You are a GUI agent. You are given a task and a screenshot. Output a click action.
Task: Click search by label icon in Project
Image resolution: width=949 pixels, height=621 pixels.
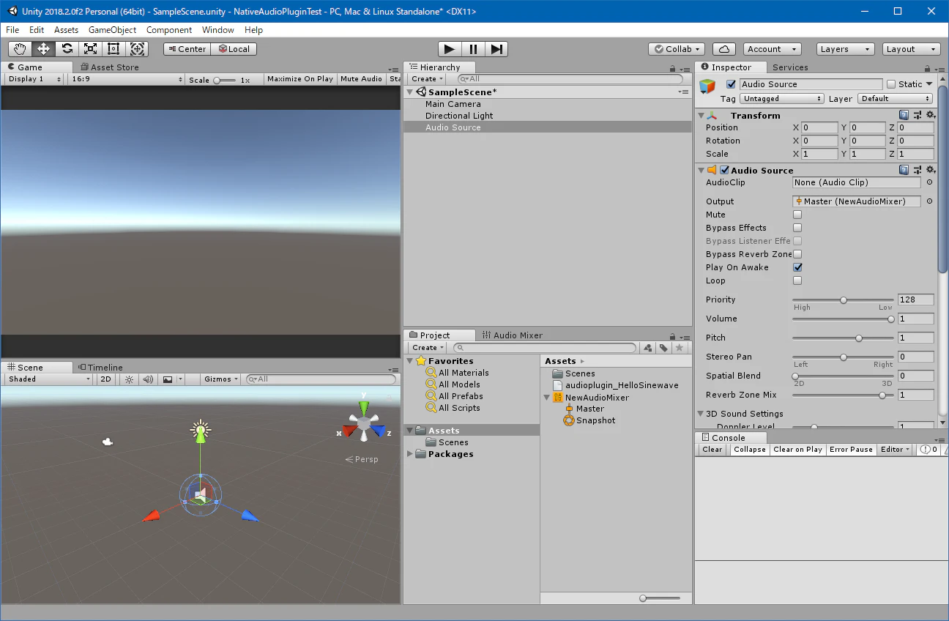[663, 348]
